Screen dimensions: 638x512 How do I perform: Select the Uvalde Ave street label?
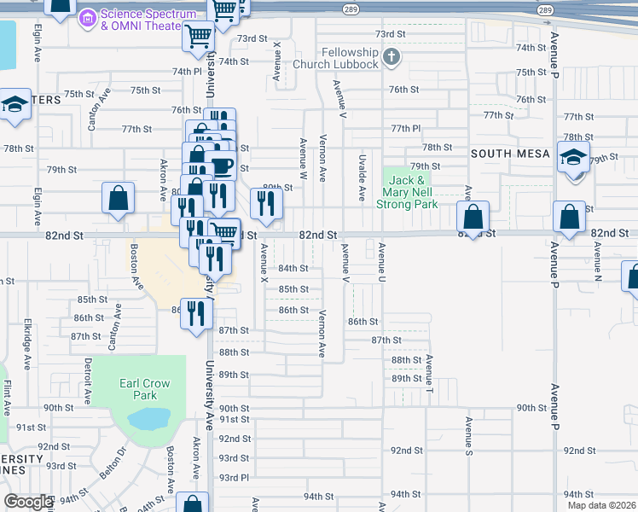(x=362, y=177)
